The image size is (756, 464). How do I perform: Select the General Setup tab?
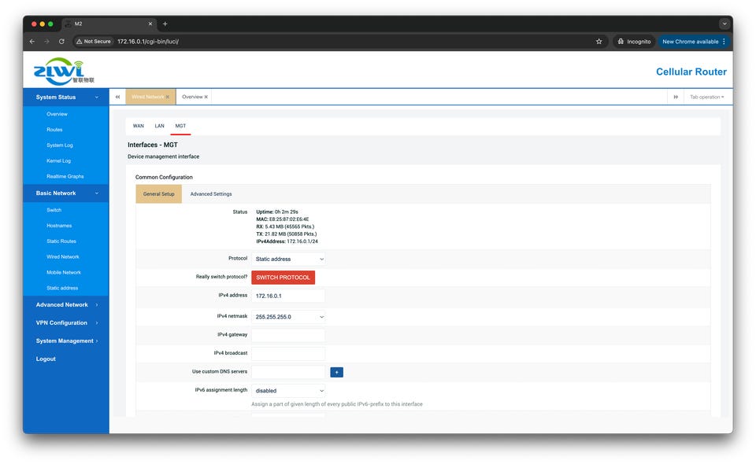point(158,194)
